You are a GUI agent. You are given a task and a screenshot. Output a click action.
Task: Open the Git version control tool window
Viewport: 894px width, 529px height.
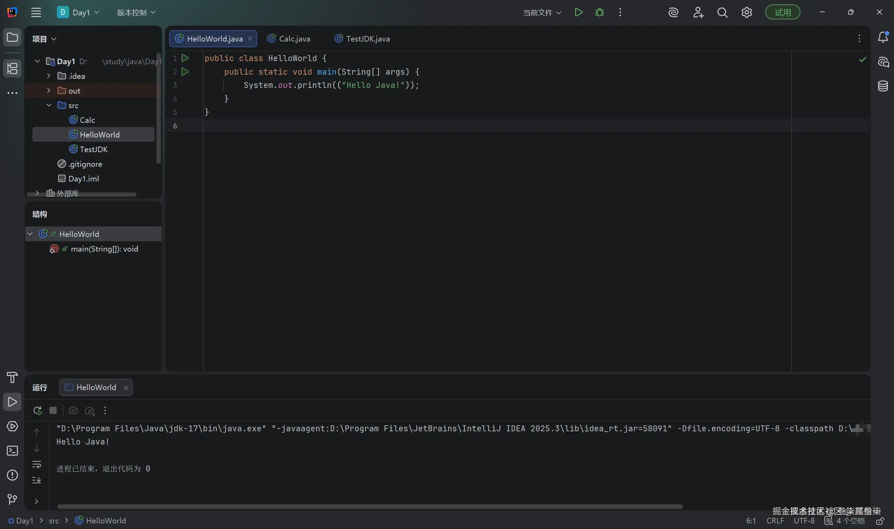click(x=13, y=499)
